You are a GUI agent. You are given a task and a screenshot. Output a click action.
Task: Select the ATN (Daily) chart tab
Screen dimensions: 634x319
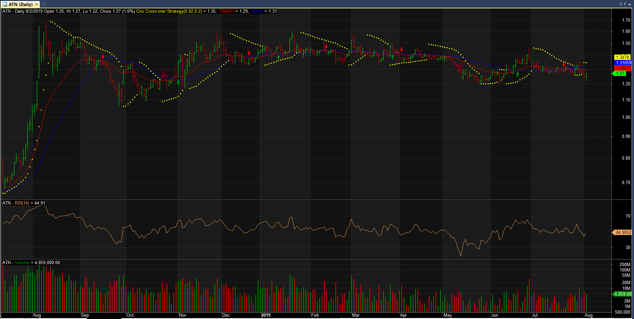click(20, 4)
